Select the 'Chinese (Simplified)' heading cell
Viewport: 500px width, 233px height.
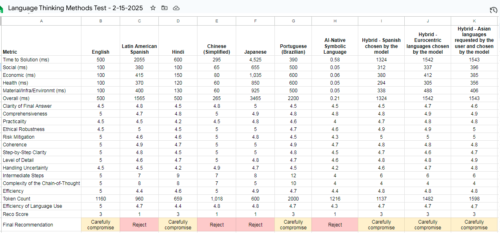pos(217,41)
